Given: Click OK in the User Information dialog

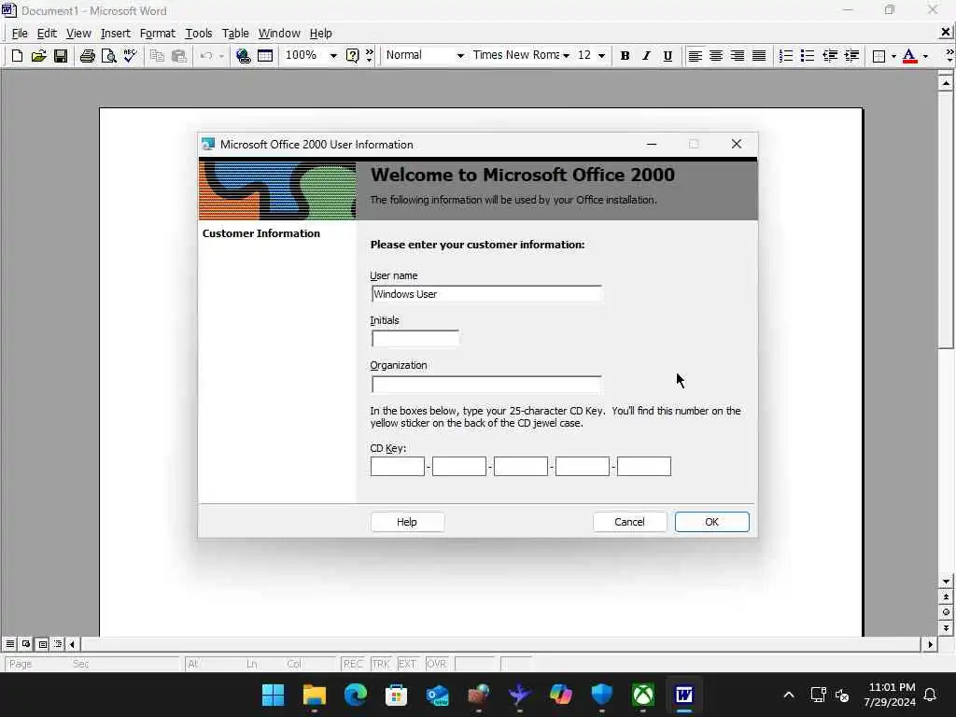Looking at the screenshot, I should (x=711, y=522).
